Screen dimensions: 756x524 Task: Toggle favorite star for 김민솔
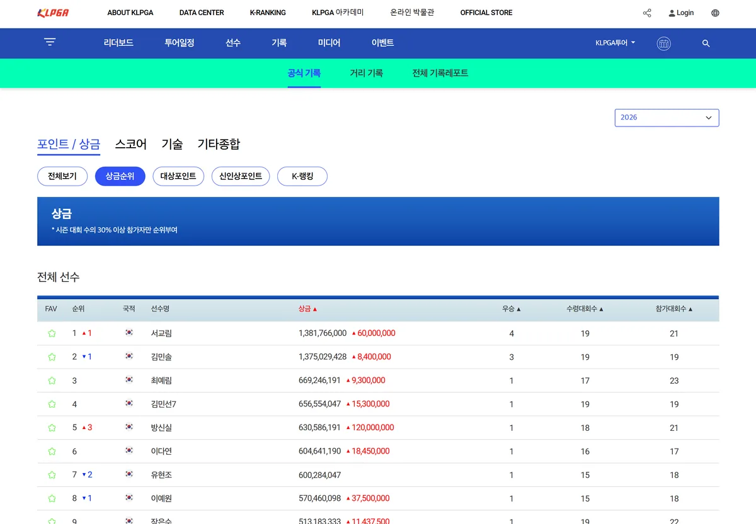click(52, 357)
